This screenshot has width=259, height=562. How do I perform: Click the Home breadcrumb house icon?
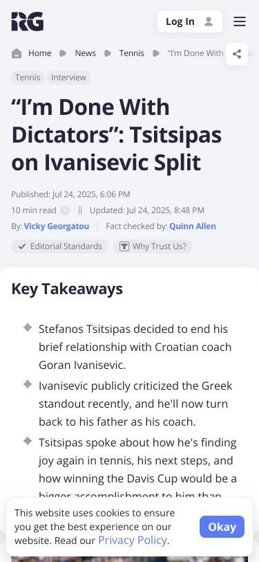click(17, 53)
